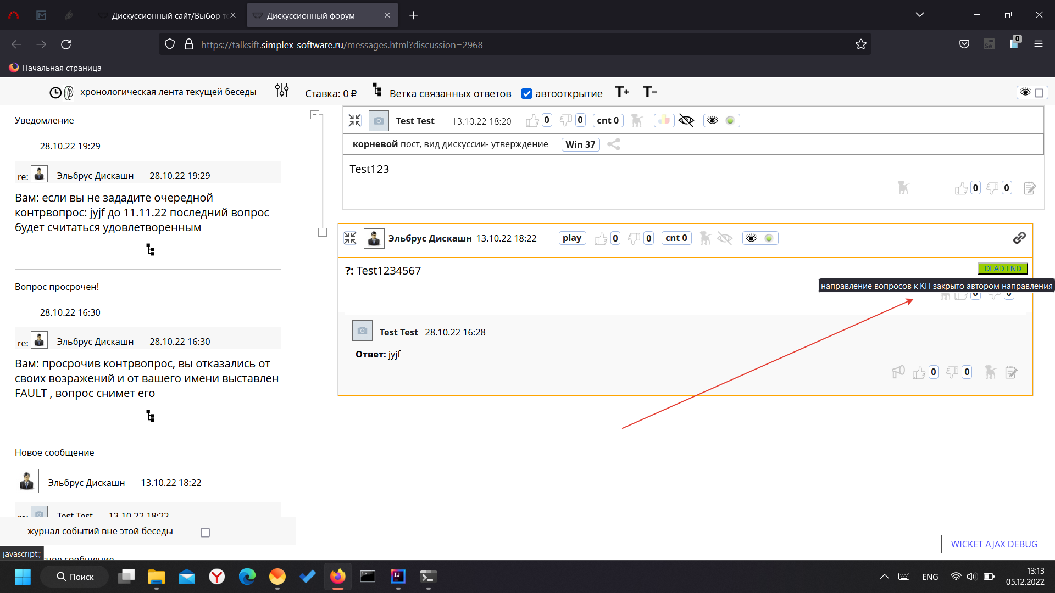Image resolution: width=1055 pixels, height=593 pixels.
Task: Copy link with chain icon in Эльбрус post
Action: pyautogui.click(x=1019, y=238)
